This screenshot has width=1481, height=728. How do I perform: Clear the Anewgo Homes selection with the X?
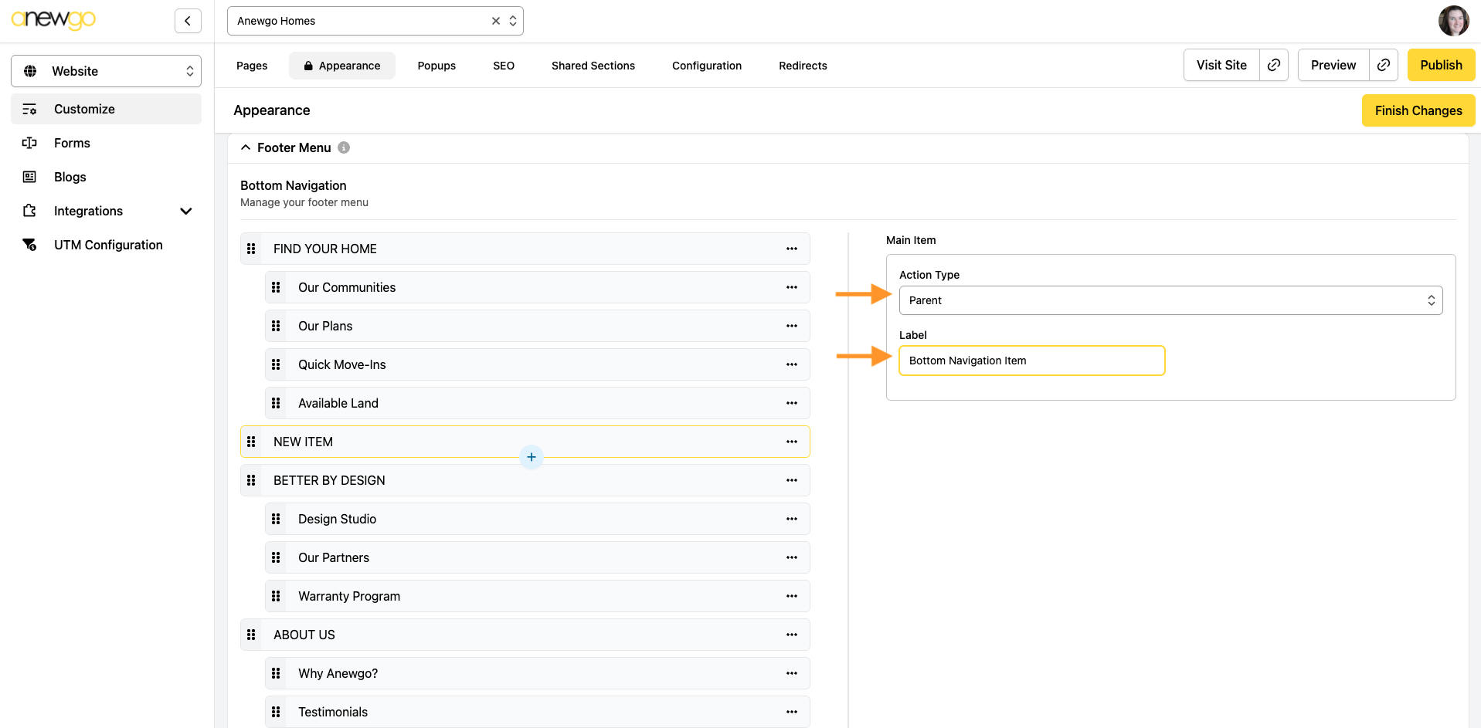(x=496, y=21)
